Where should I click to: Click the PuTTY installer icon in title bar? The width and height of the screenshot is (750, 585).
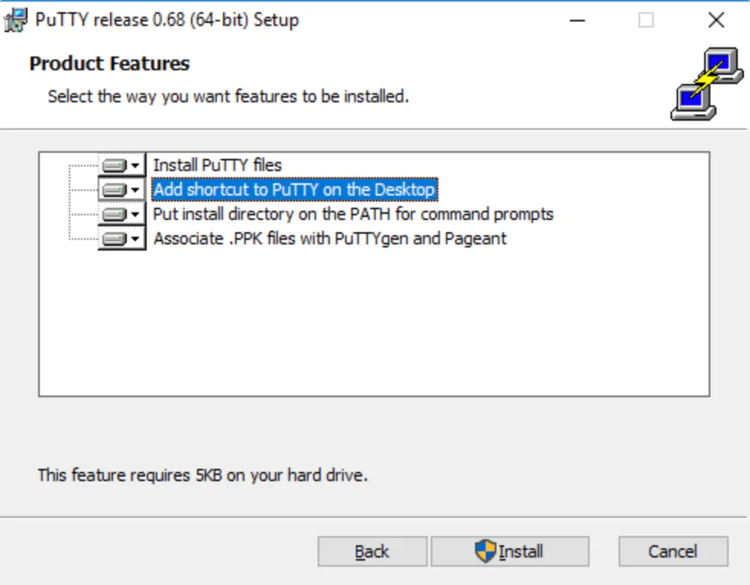coord(17,21)
